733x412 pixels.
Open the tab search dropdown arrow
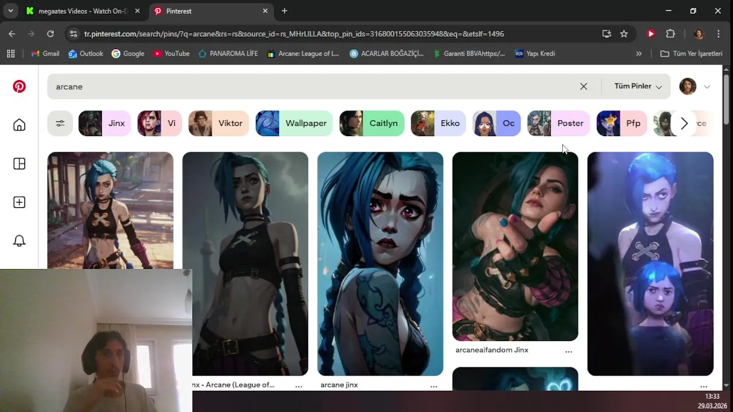point(10,11)
